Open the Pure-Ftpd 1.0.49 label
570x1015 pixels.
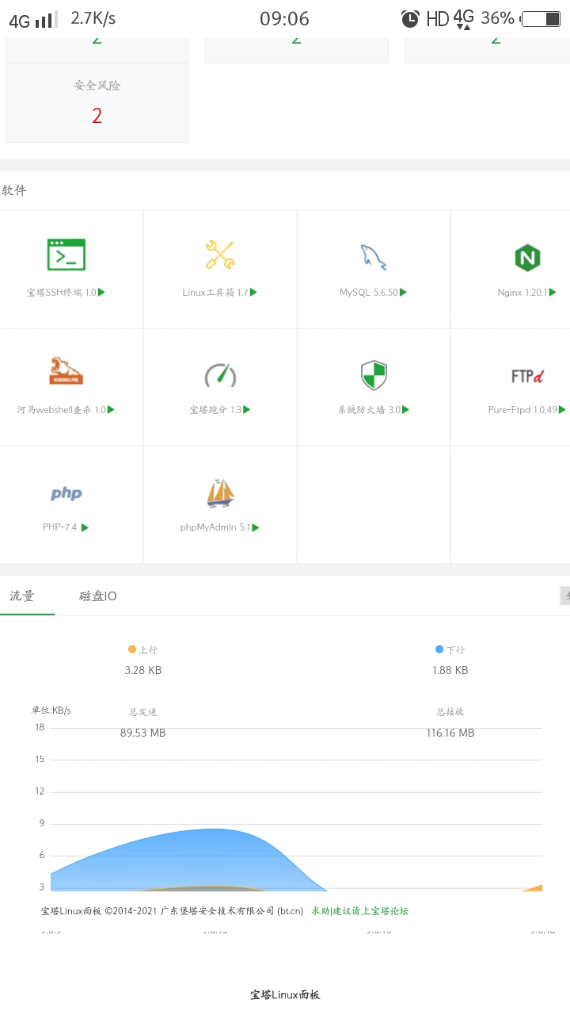[522, 409]
